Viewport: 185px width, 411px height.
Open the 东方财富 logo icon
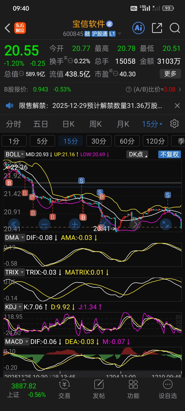click(x=20, y=28)
